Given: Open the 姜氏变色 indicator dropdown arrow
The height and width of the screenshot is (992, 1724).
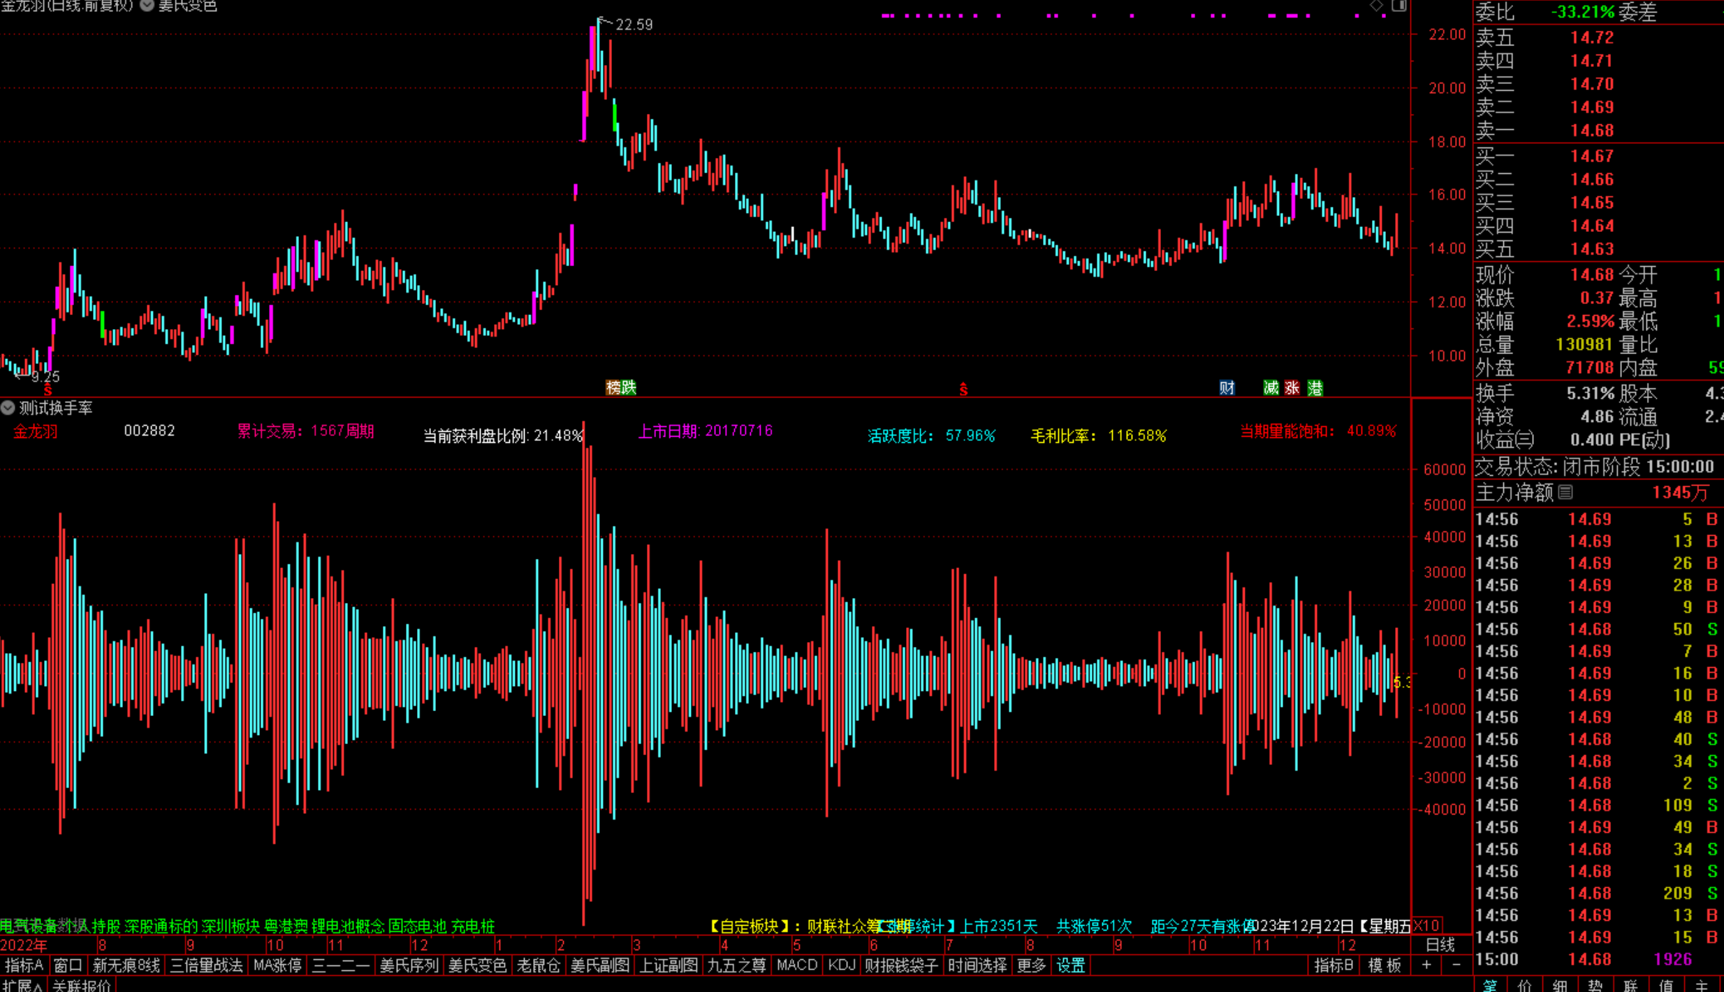Looking at the screenshot, I should click(x=147, y=6).
